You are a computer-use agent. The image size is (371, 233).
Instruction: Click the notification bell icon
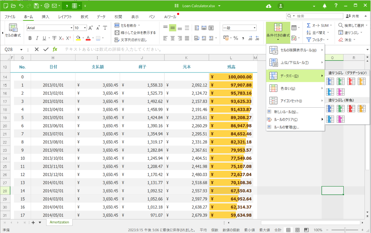pos(324,6)
